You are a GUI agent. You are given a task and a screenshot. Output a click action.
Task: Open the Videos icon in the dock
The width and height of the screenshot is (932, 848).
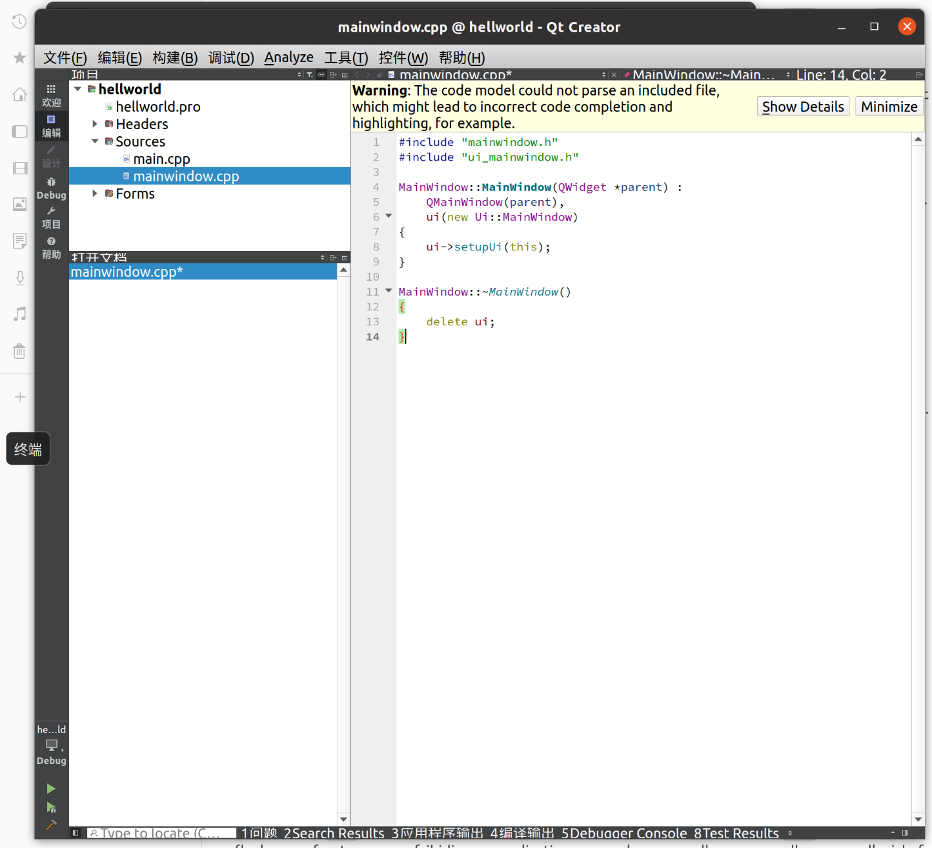[x=19, y=168]
